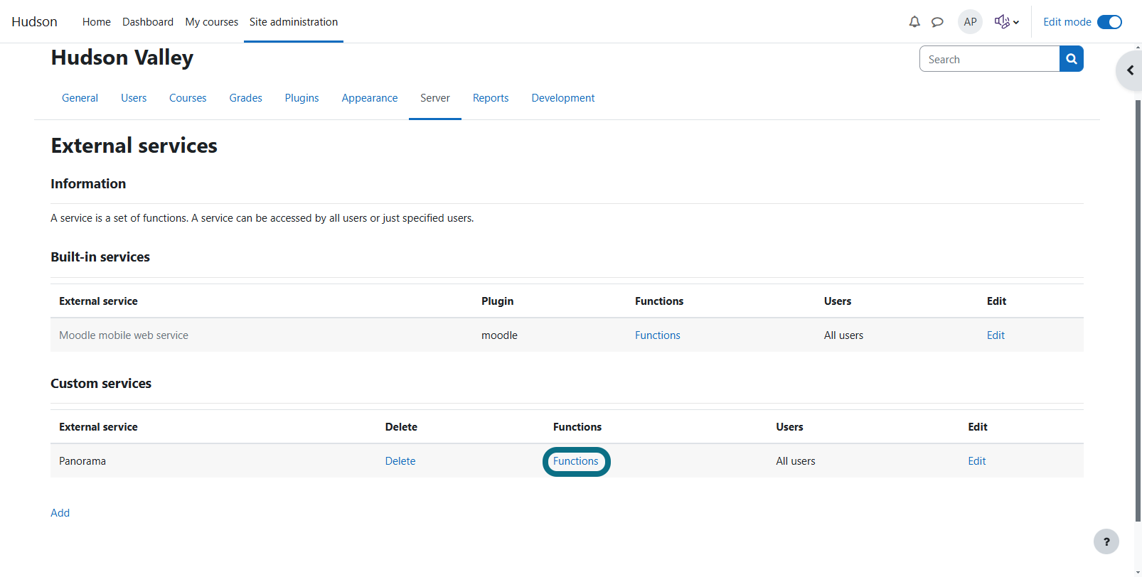Screen dimensions: 1142x577
Task: Click the Hudson site brand name
Action: (34, 22)
